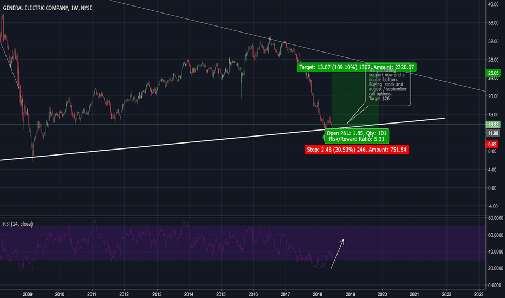The height and width of the screenshot is (298, 505).
Task: Click the 36.00 price scale label
Action: pos(494,23)
